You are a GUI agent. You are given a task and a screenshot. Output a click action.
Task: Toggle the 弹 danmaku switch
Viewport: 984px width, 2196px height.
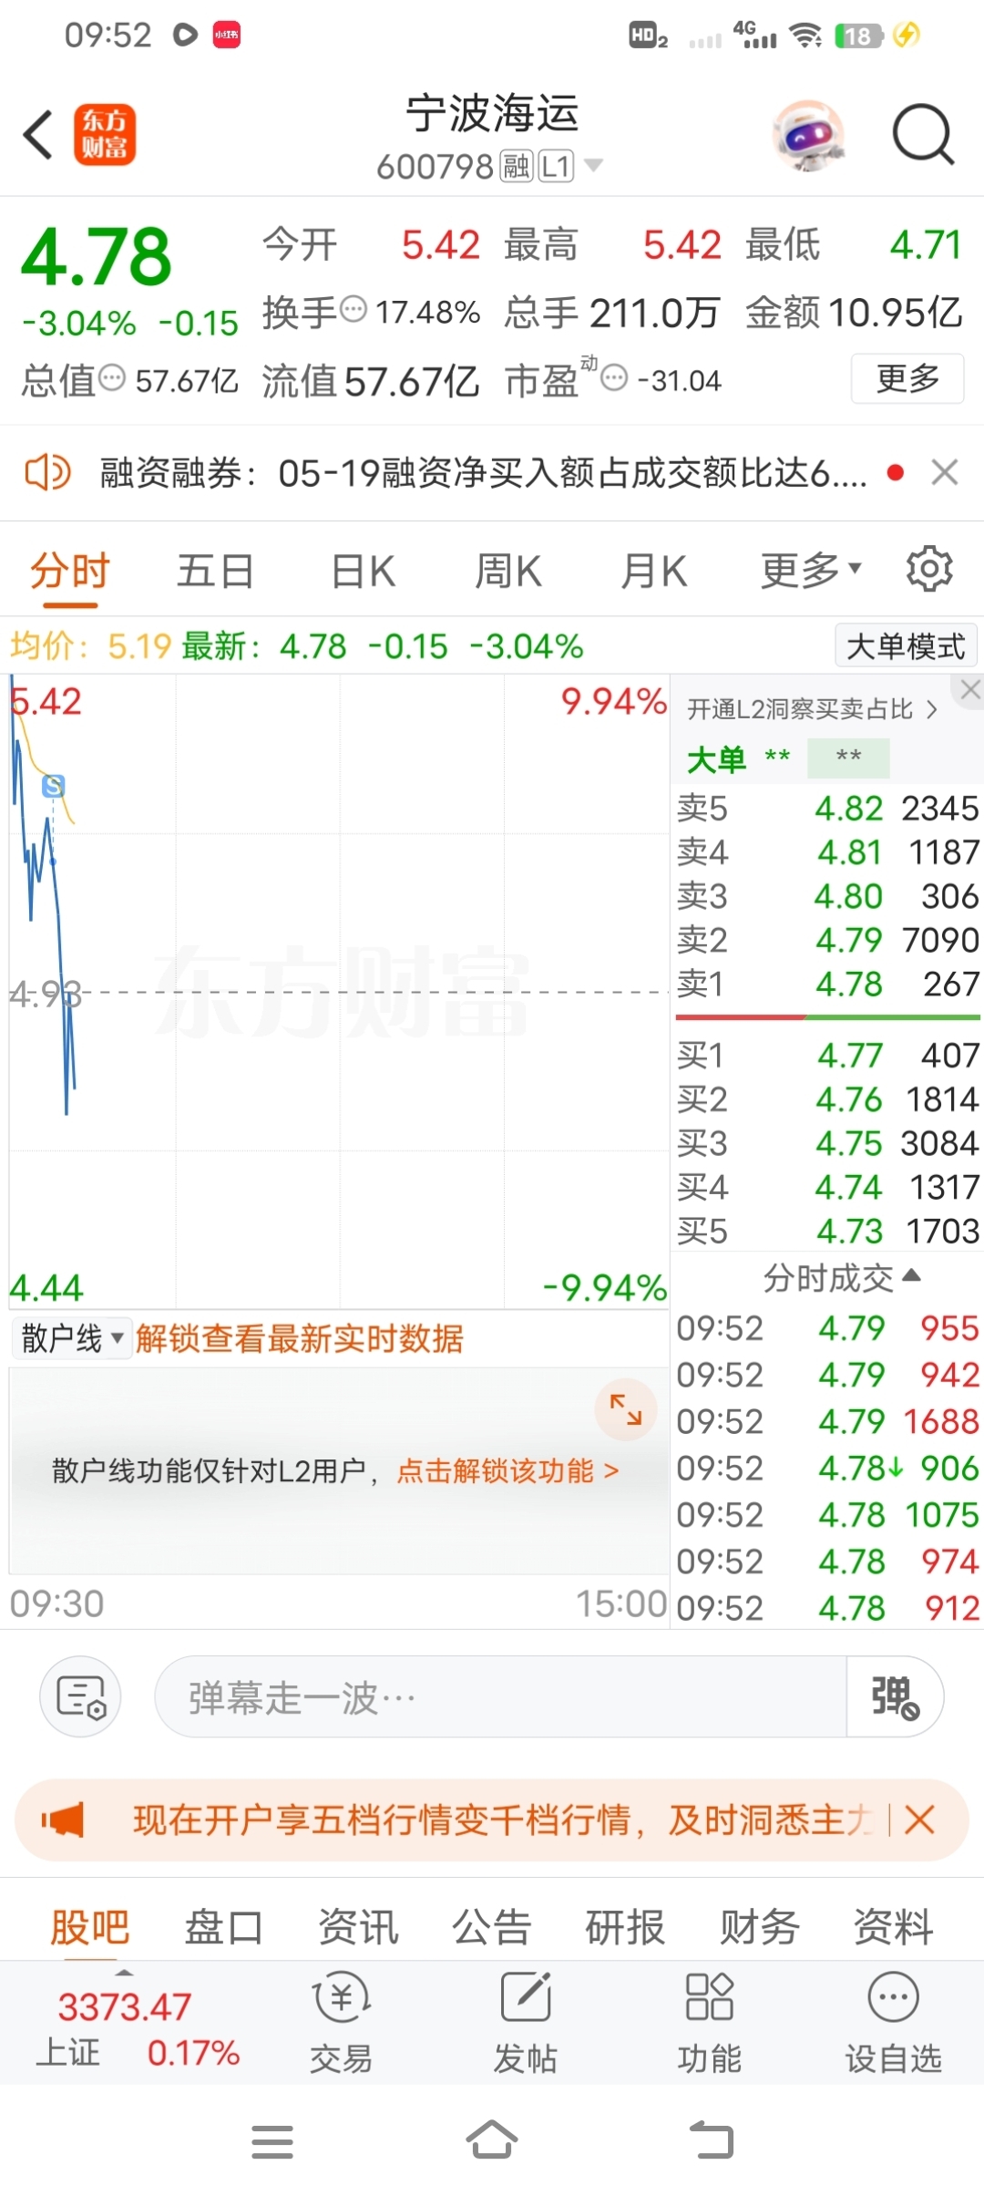pos(895,1697)
